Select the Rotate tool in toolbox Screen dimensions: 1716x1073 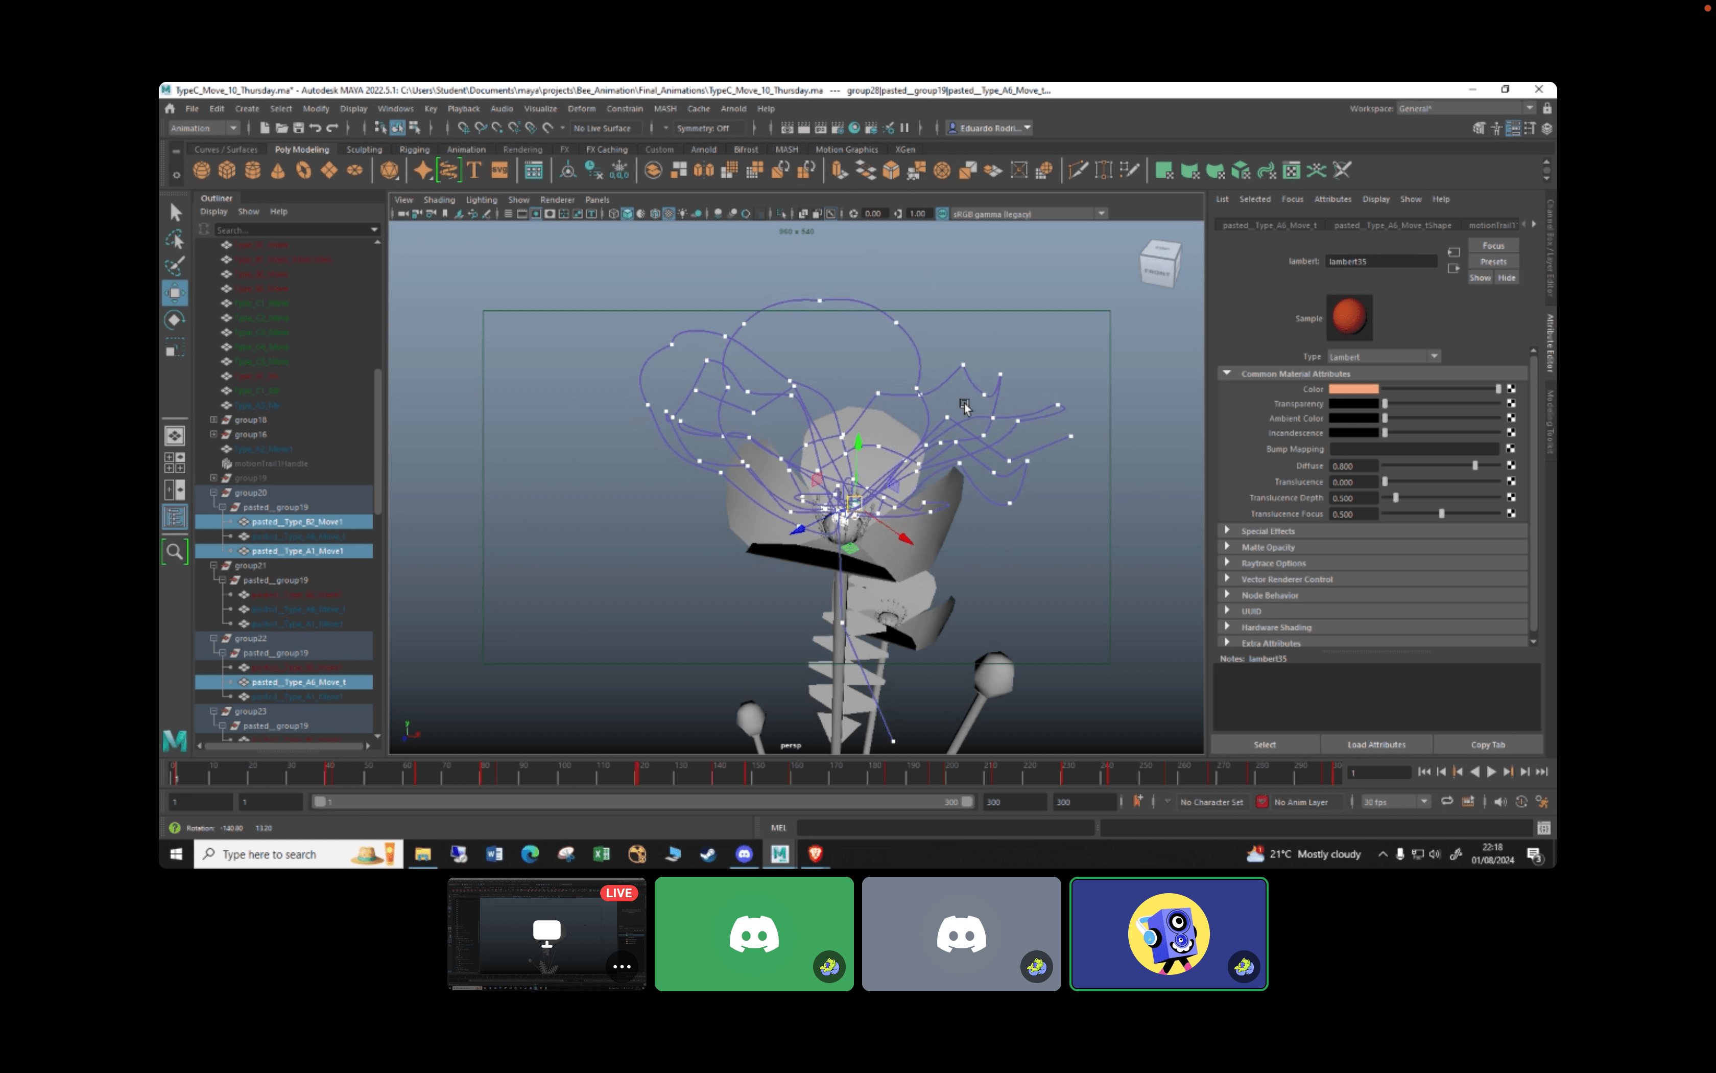tap(175, 321)
